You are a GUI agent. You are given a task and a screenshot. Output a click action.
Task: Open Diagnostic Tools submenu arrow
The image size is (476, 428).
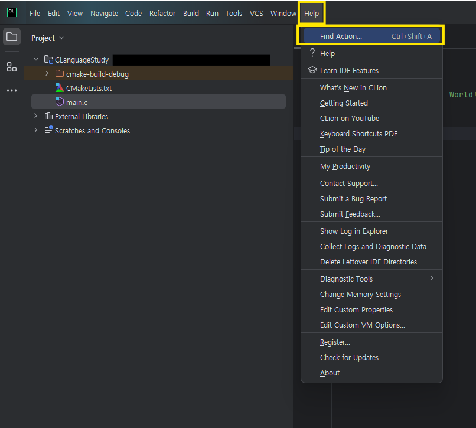pyautogui.click(x=431, y=279)
